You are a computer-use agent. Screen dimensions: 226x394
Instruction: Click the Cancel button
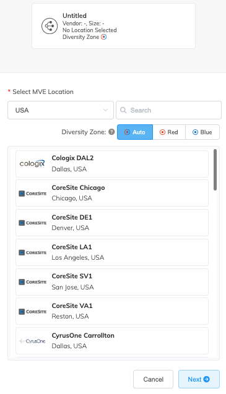click(x=154, y=379)
